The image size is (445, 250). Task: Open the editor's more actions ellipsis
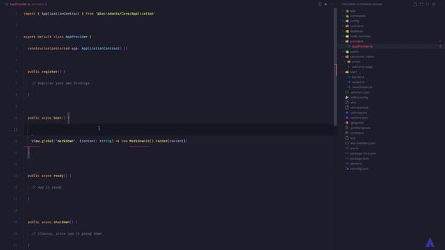332,4
